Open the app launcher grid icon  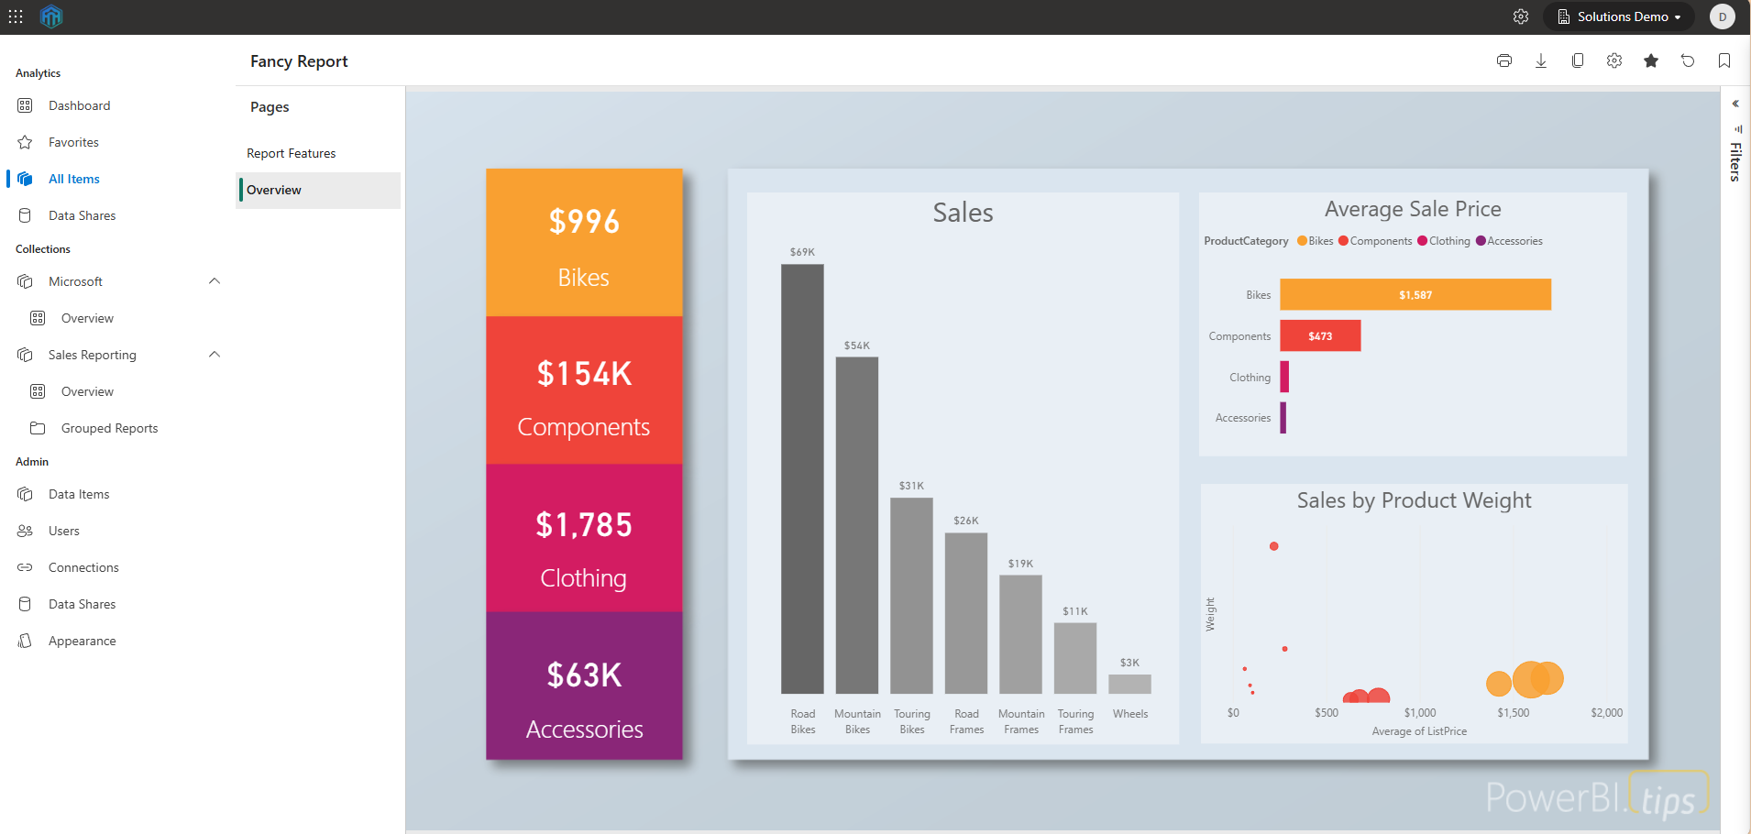click(x=16, y=16)
